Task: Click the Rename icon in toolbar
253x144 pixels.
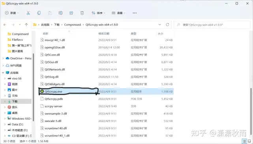Action: click(x=60, y=13)
